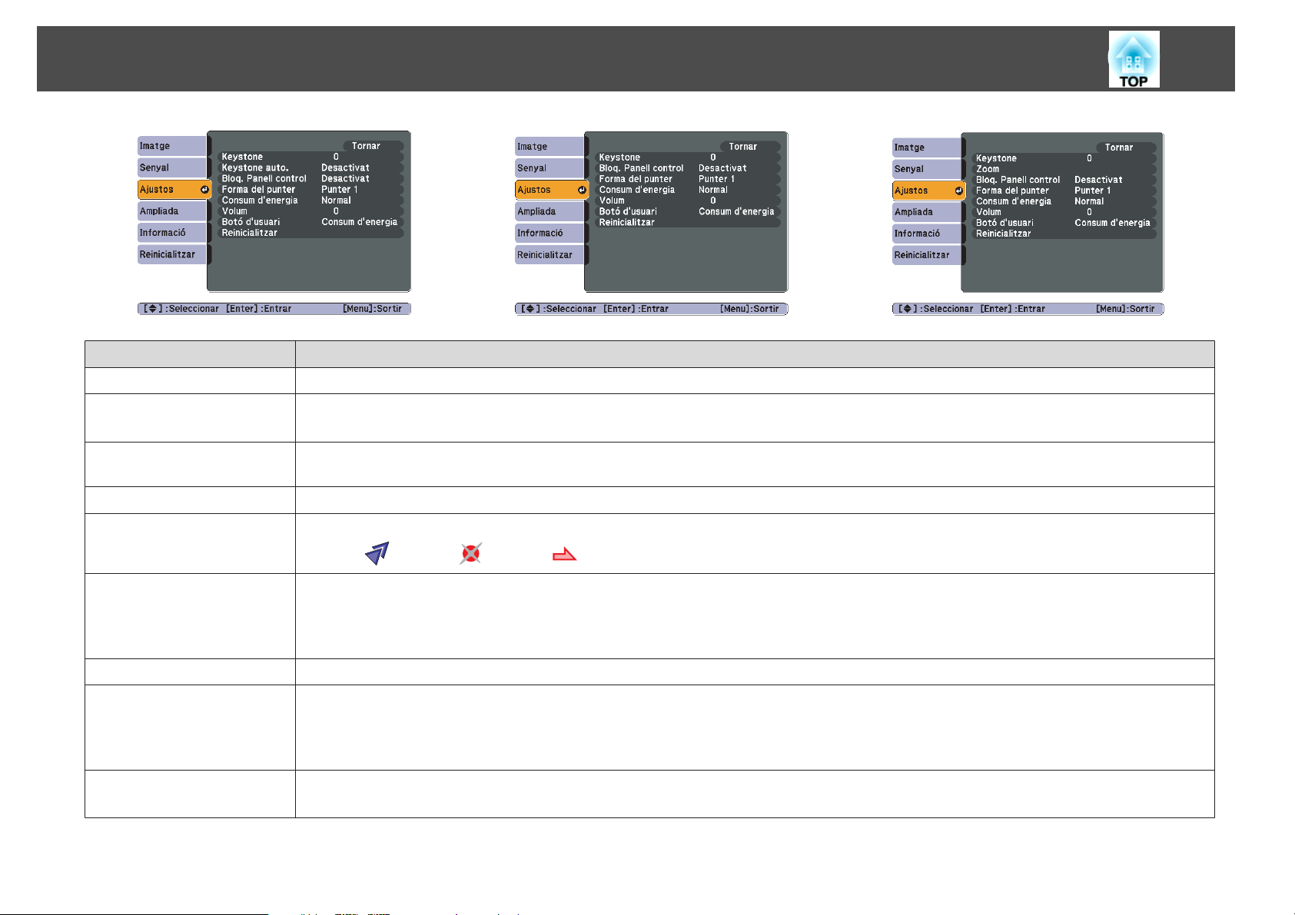
Task: Open Imatge tab in the right menu
Action: [x=927, y=148]
